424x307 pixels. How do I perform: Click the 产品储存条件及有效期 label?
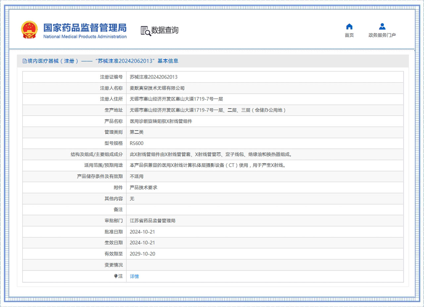point(100,176)
